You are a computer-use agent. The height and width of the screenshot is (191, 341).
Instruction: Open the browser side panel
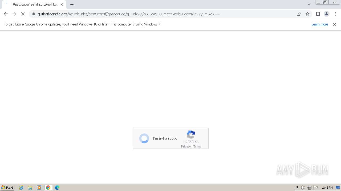318,14
